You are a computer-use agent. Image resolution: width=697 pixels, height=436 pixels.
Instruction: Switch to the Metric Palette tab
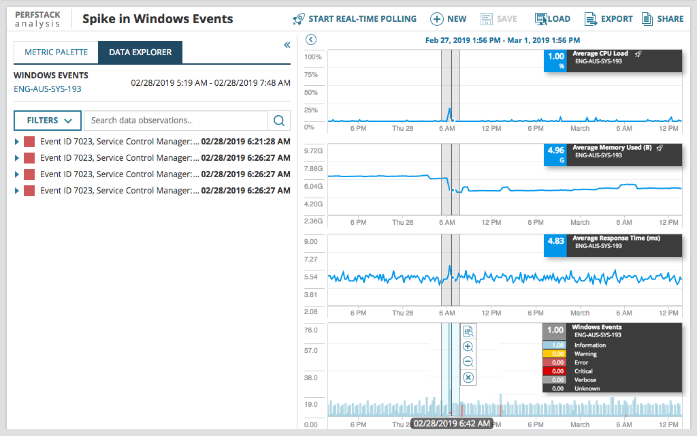[55, 51]
